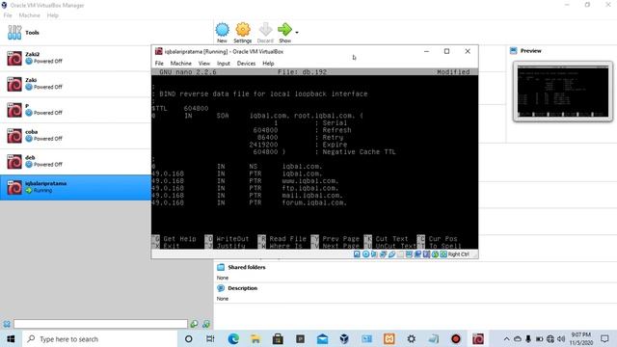Click the Preview section header
Image resolution: width=617 pixels, height=347 pixels.
click(x=530, y=51)
